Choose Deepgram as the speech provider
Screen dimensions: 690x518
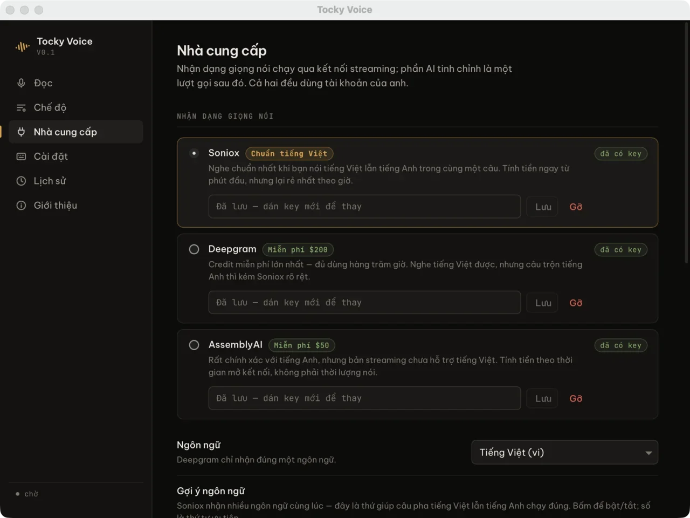(194, 249)
